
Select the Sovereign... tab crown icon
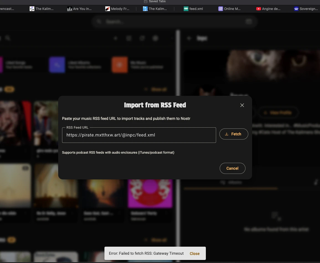[x=296, y=9]
